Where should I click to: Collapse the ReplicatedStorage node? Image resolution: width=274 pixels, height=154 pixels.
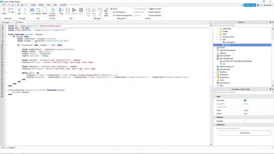215,59
